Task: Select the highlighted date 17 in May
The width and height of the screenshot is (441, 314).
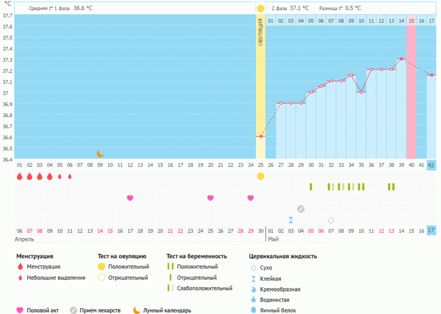Action: coord(431,230)
